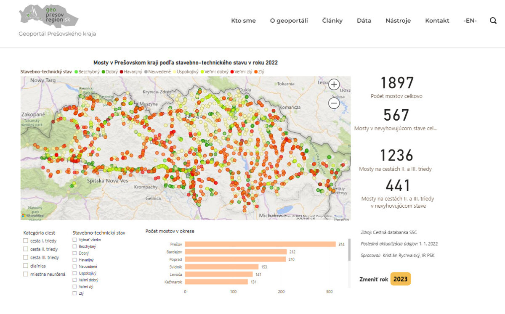Enable the Dobrý state filter checkbox
Screen dimensions: 505x314
click(x=74, y=253)
